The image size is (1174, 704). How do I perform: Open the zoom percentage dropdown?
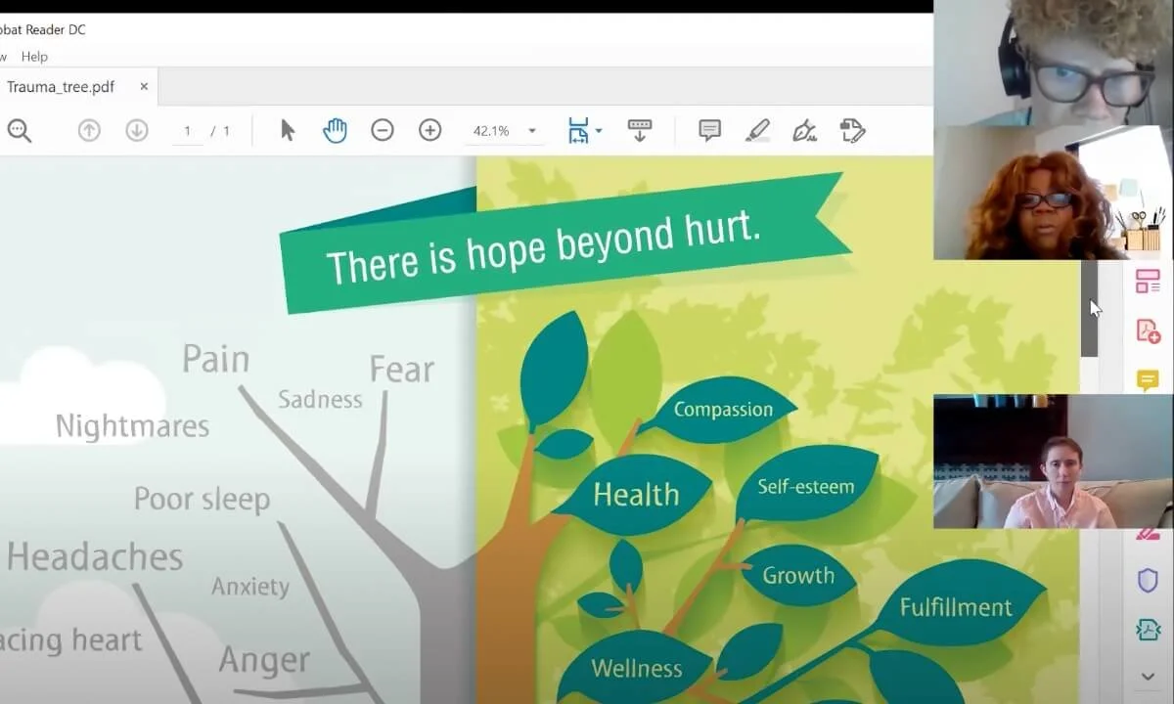(x=531, y=129)
